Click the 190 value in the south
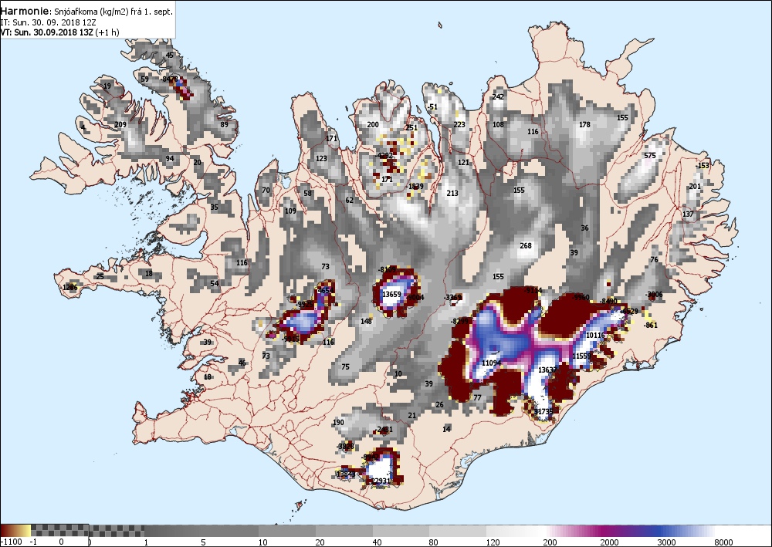This screenshot has width=772, height=547. [339, 422]
